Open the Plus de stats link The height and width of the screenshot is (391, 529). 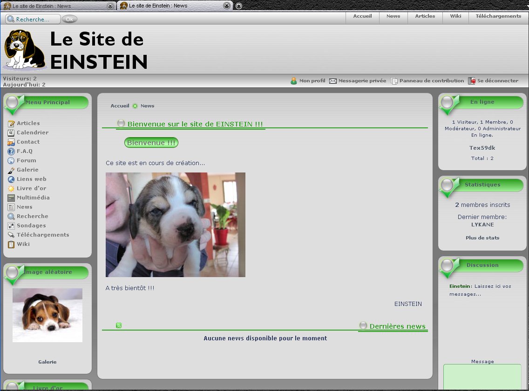(x=482, y=238)
